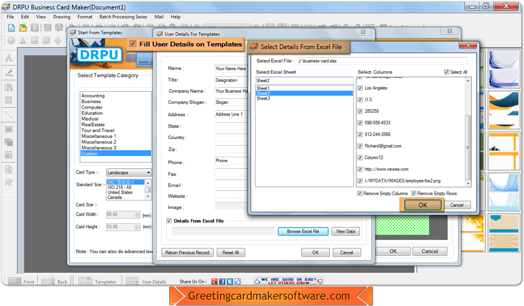Click the puzzle piece icon in sidebar
524x306 pixels.
(8, 182)
